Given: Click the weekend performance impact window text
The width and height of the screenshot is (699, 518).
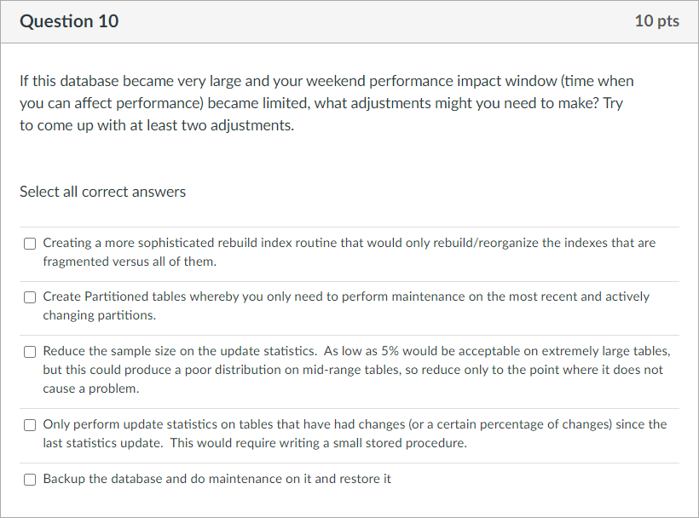Looking at the screenshot, I should tap(443, 80).
